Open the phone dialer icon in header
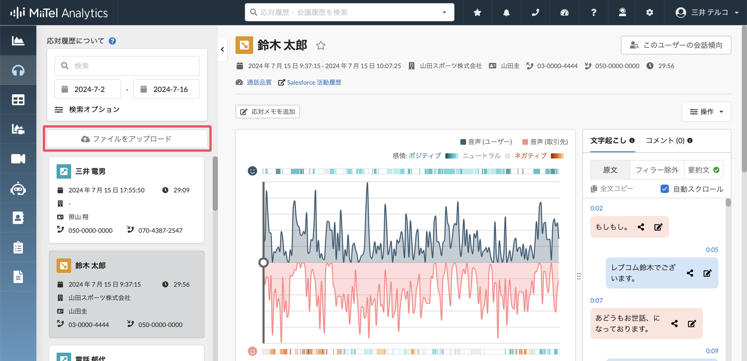Viewport: 747px width, 361px height. (535, 12)
